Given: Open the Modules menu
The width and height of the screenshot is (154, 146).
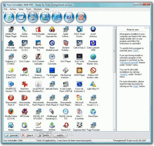Looking at the screenshot, I should pos(38,9).
